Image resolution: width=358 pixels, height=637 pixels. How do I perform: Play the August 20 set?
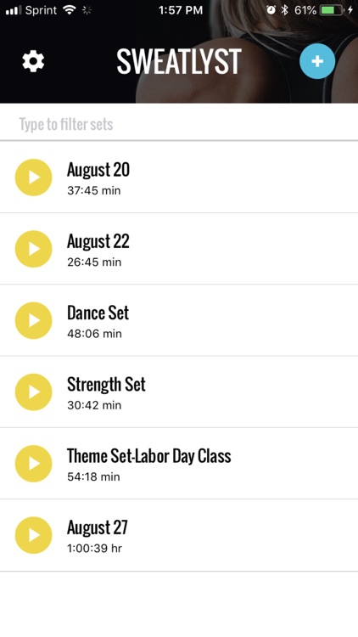pos(34,178)
